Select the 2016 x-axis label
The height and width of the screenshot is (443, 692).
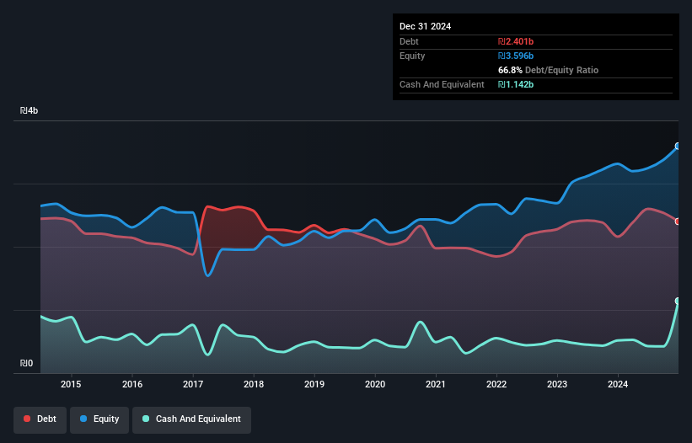click(132, 384)
